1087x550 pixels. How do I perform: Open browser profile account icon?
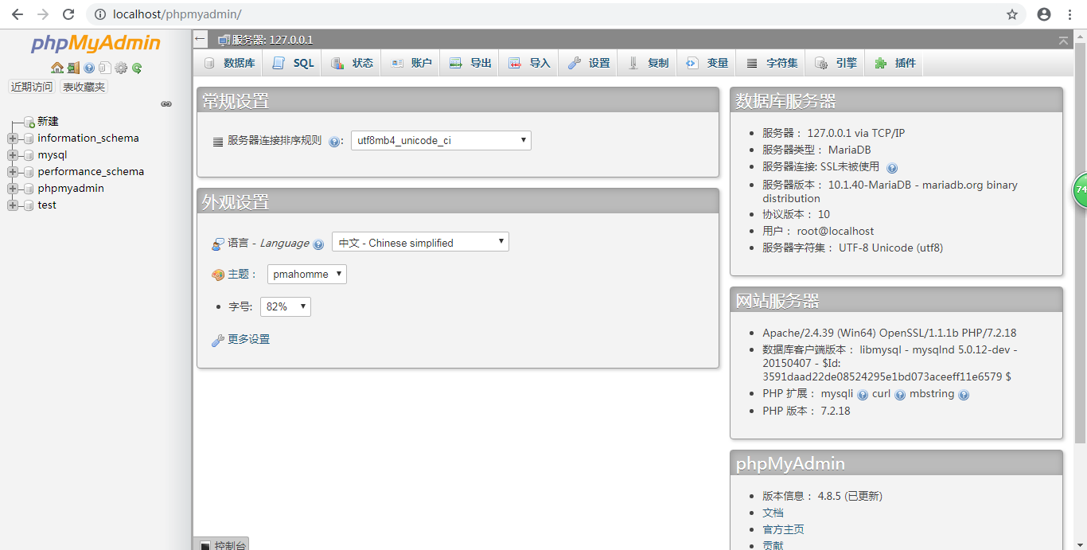pyautogui.click(x=1044, y=14)
